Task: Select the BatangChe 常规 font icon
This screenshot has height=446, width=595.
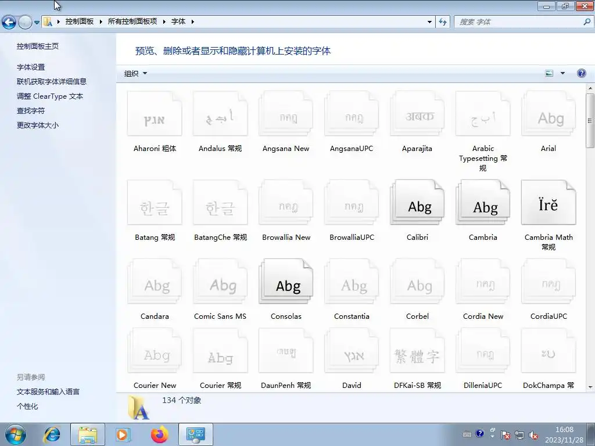Action: [220, 203]
